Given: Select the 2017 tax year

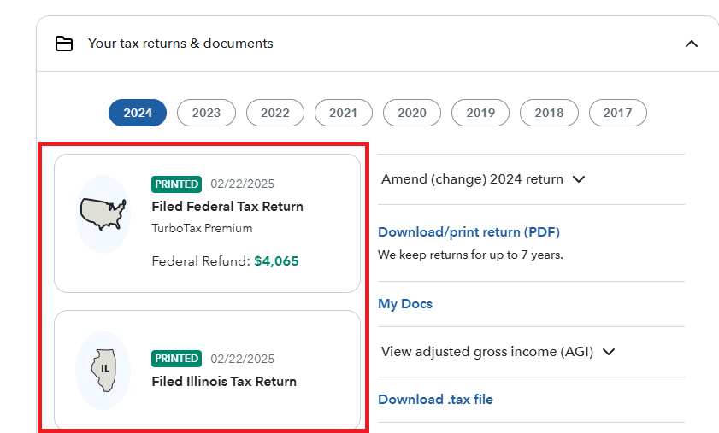Looking at the screenshot, I should click(x=617, y=113).
